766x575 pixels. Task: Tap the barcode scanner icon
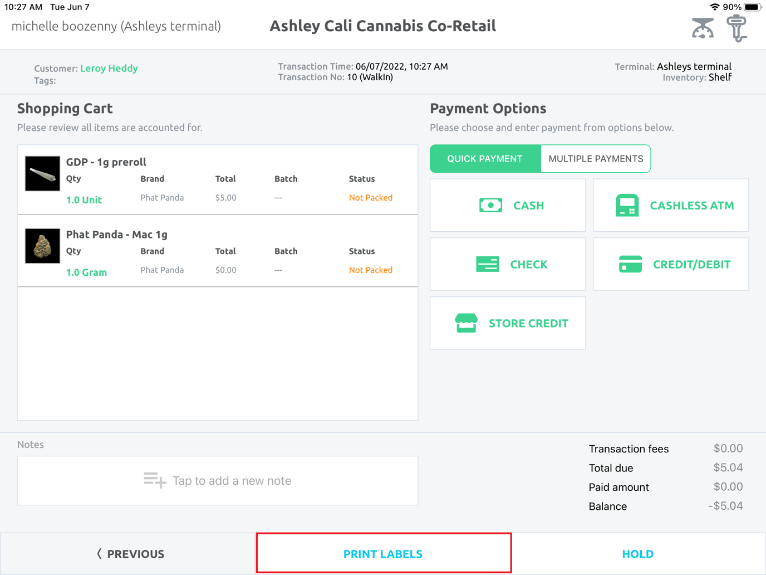(736, 28)
